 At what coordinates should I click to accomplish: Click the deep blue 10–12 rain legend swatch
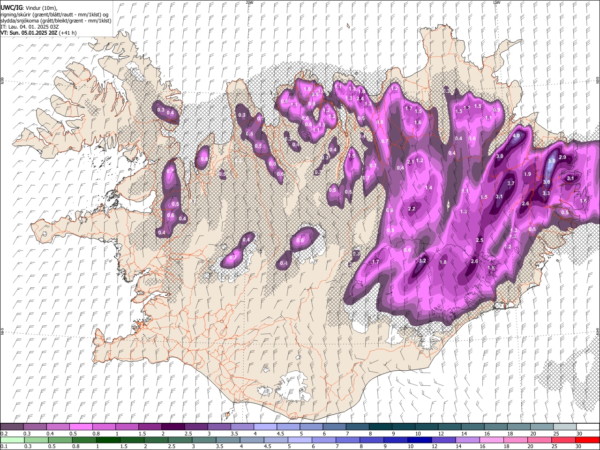pos(420,440)
